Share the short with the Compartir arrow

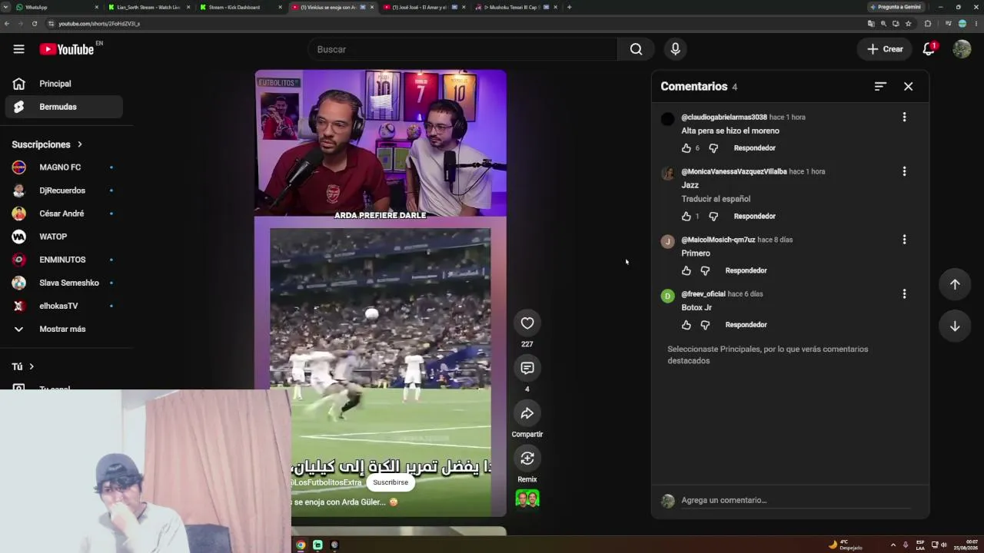(527, 413)
